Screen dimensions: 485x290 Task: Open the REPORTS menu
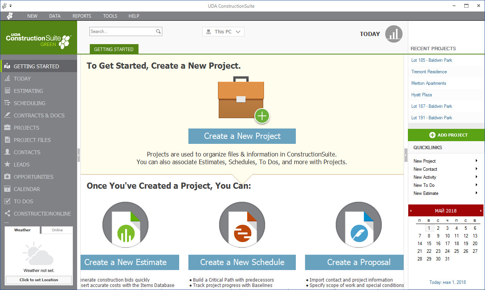coord(82,16)
